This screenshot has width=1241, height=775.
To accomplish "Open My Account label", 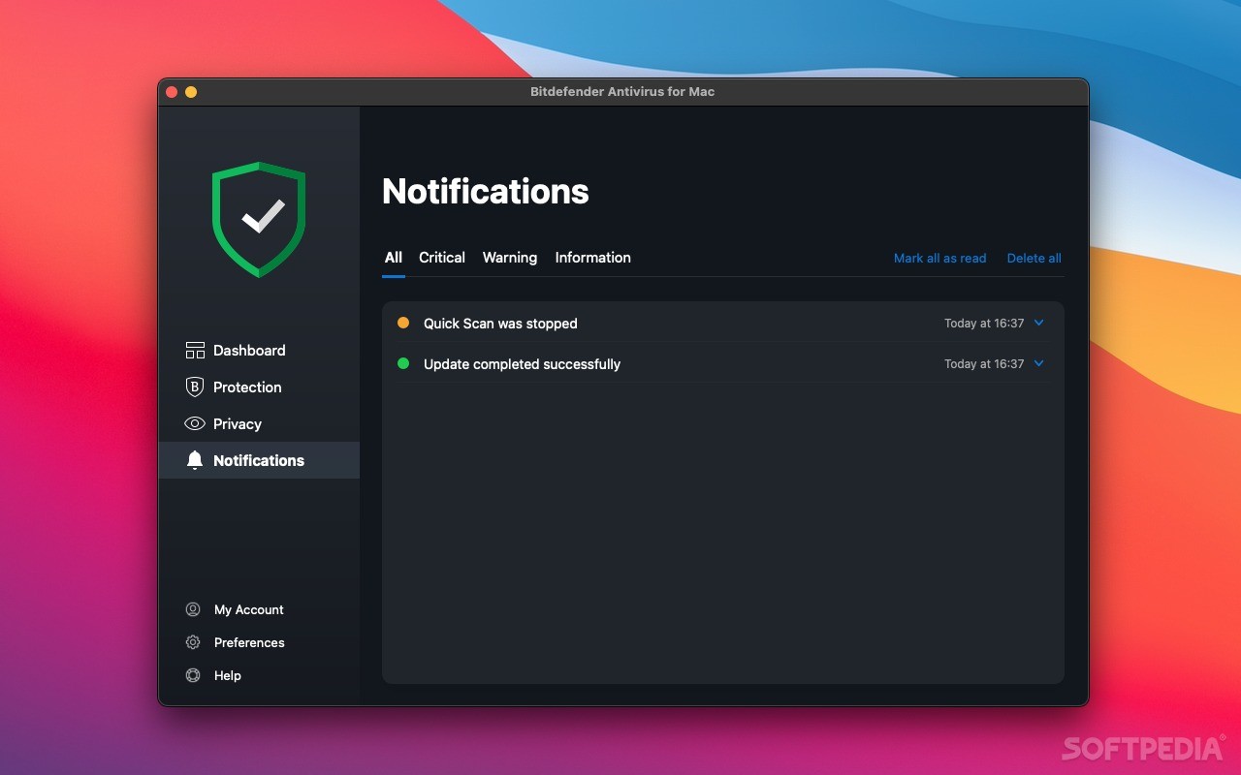I will point(249,610).
